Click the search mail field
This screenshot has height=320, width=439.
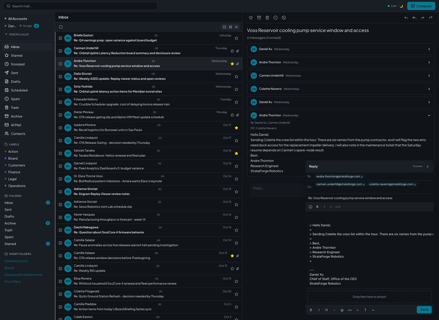81,6
